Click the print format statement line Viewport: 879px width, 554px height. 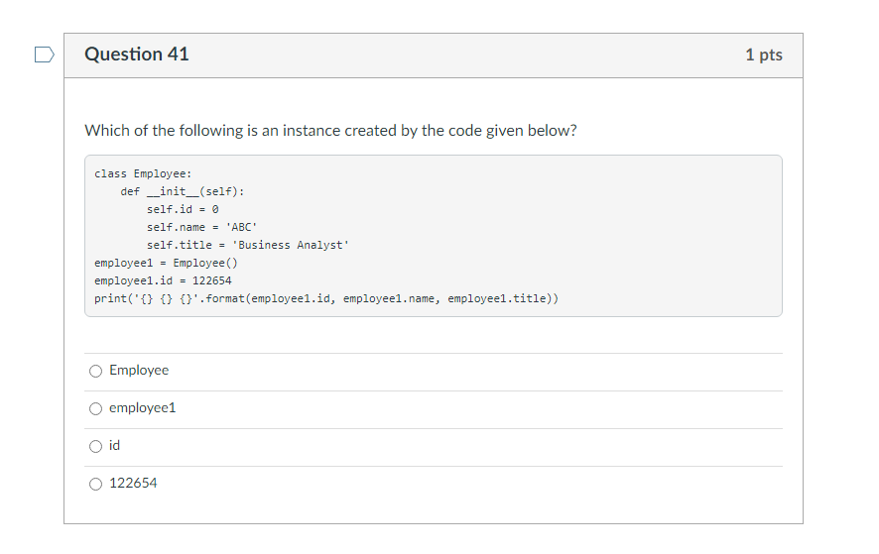click(x=325, y=298)
